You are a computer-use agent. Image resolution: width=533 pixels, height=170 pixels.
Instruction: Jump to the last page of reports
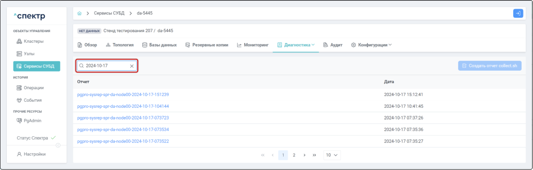(x=314, y=155)
